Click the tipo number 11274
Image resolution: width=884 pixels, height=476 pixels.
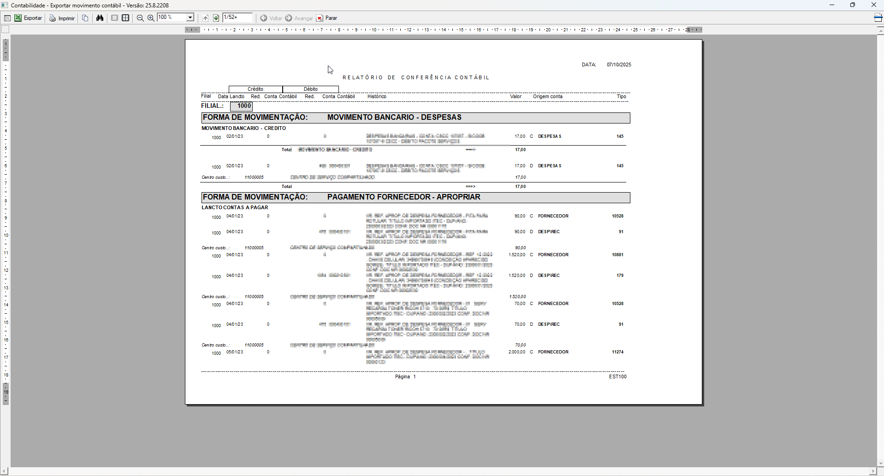click(618, 352)
